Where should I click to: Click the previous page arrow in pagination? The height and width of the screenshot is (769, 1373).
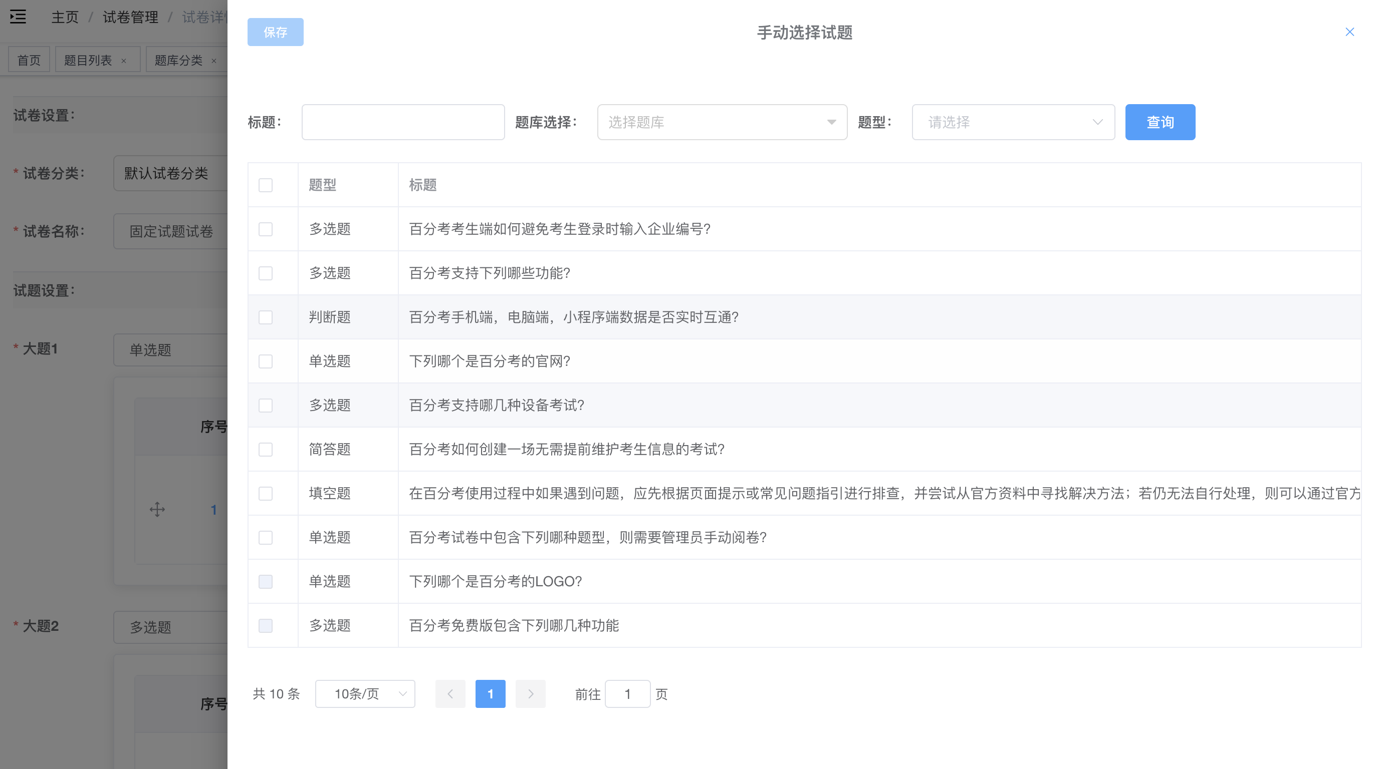(x=450, y=694)
